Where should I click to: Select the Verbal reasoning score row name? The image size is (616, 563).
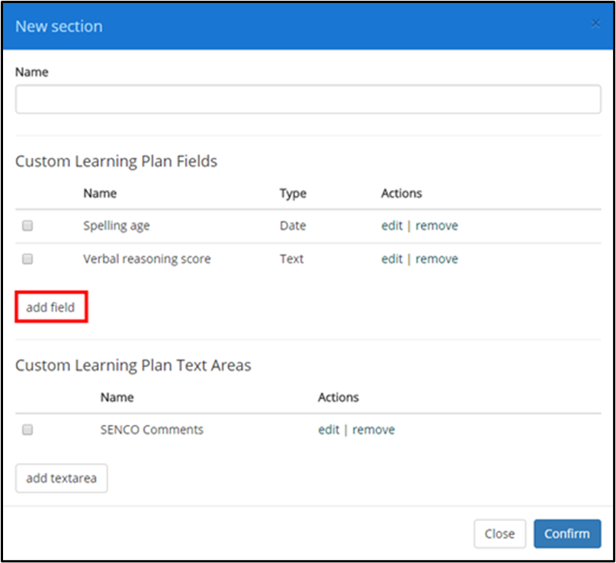pos(147,259)
